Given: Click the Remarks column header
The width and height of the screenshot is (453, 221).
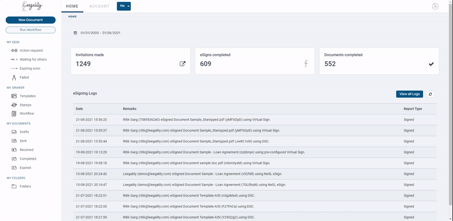Looking at the screenshot, I should tap(130, 109).
